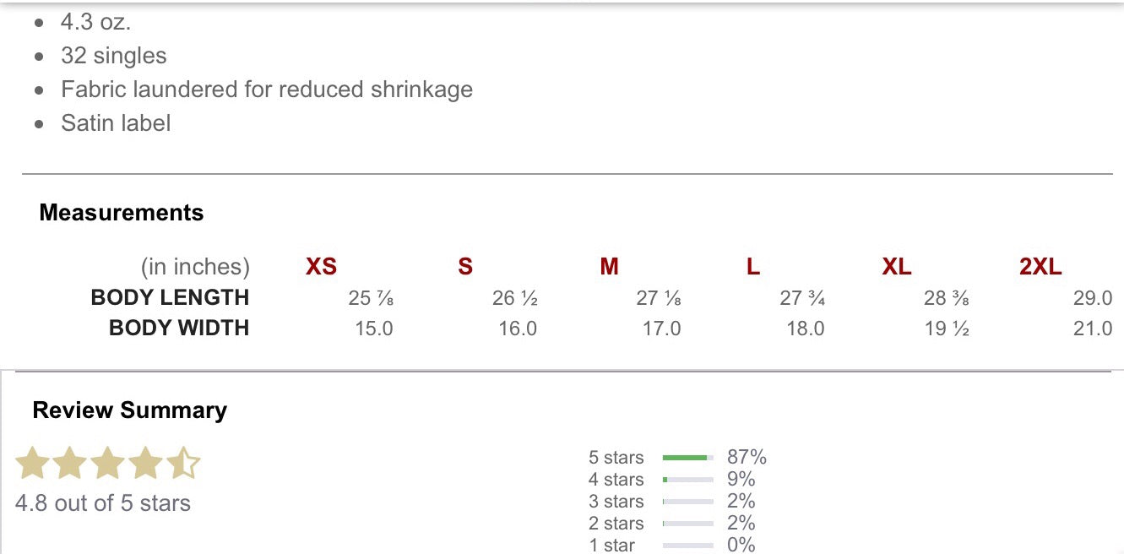Filter reviews by the 5 stars link
This screenshot has height=554, width=1124.
pos(616,458)
